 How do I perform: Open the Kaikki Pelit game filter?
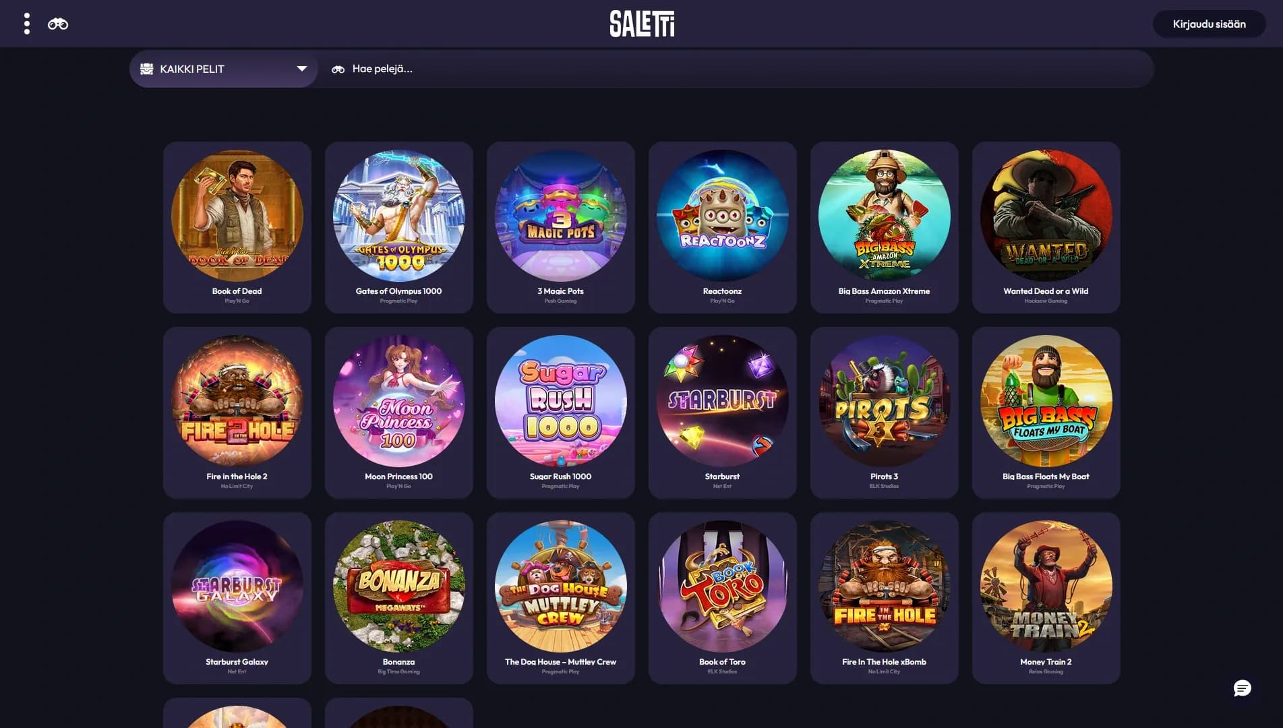point(224,69)
